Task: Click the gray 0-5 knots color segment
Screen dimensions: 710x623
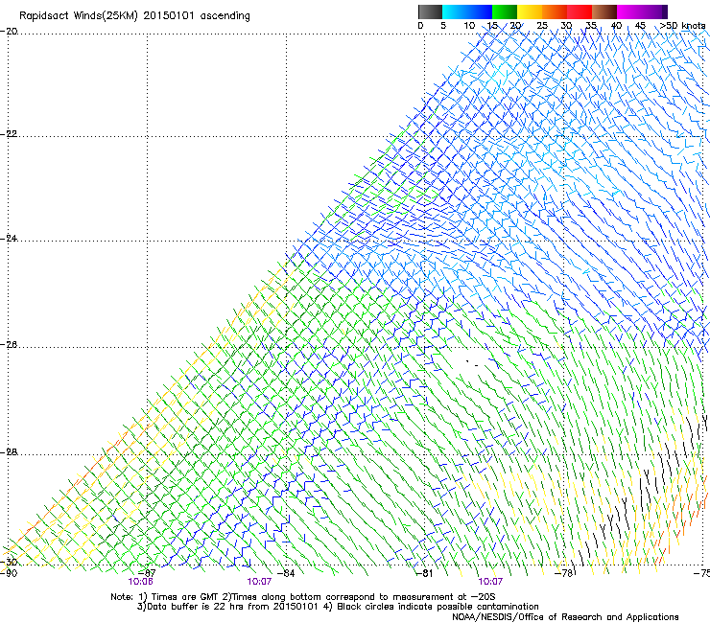Action: pos(430,12)
